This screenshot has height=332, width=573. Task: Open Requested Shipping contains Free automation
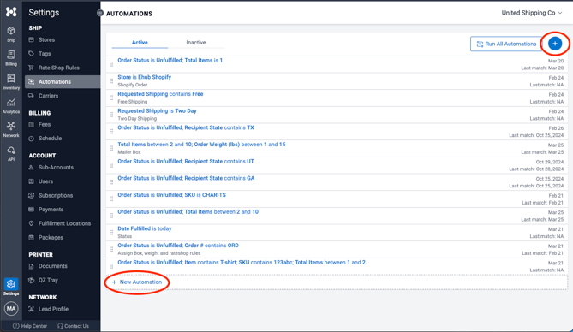[x=160, y=94]
